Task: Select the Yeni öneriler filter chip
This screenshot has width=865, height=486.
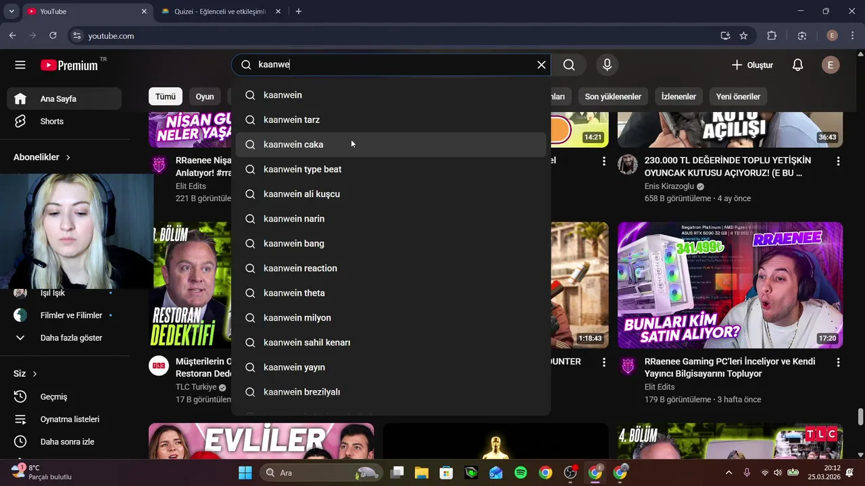Action: pyautogui.click(x=738, y=97)
